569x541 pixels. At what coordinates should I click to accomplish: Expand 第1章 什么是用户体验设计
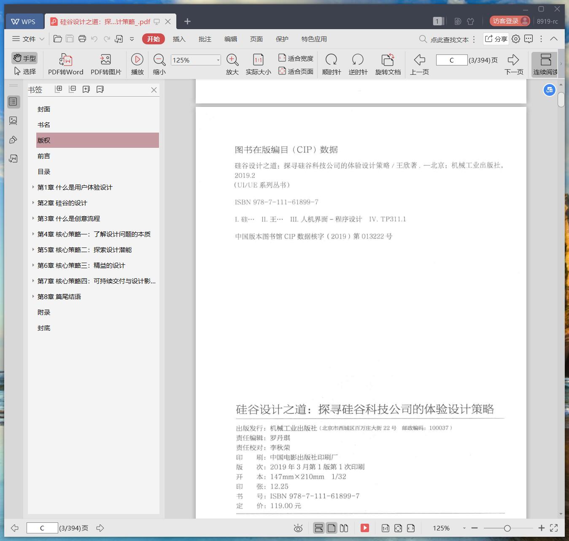coord(33,187)
